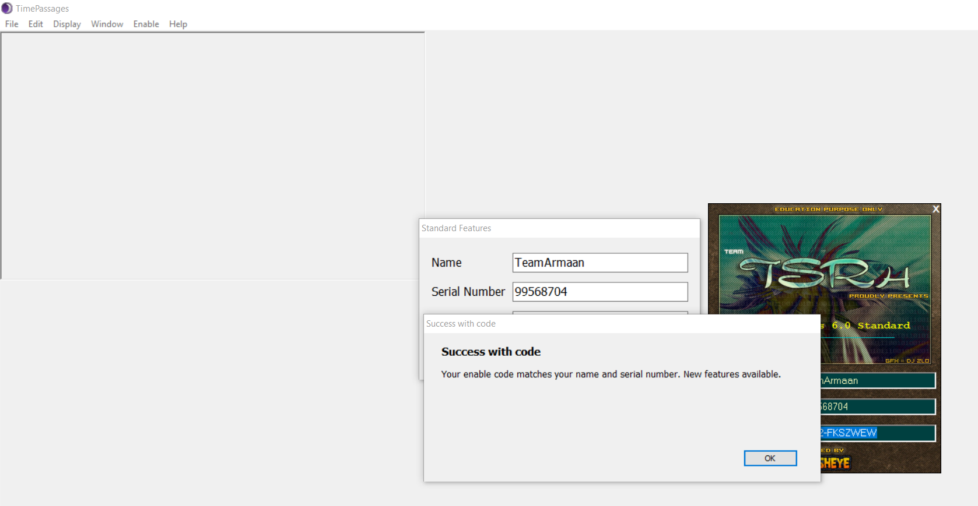Click the Name field containing TeamArmaan
978x506 pixels.
[x=600, y=263]
